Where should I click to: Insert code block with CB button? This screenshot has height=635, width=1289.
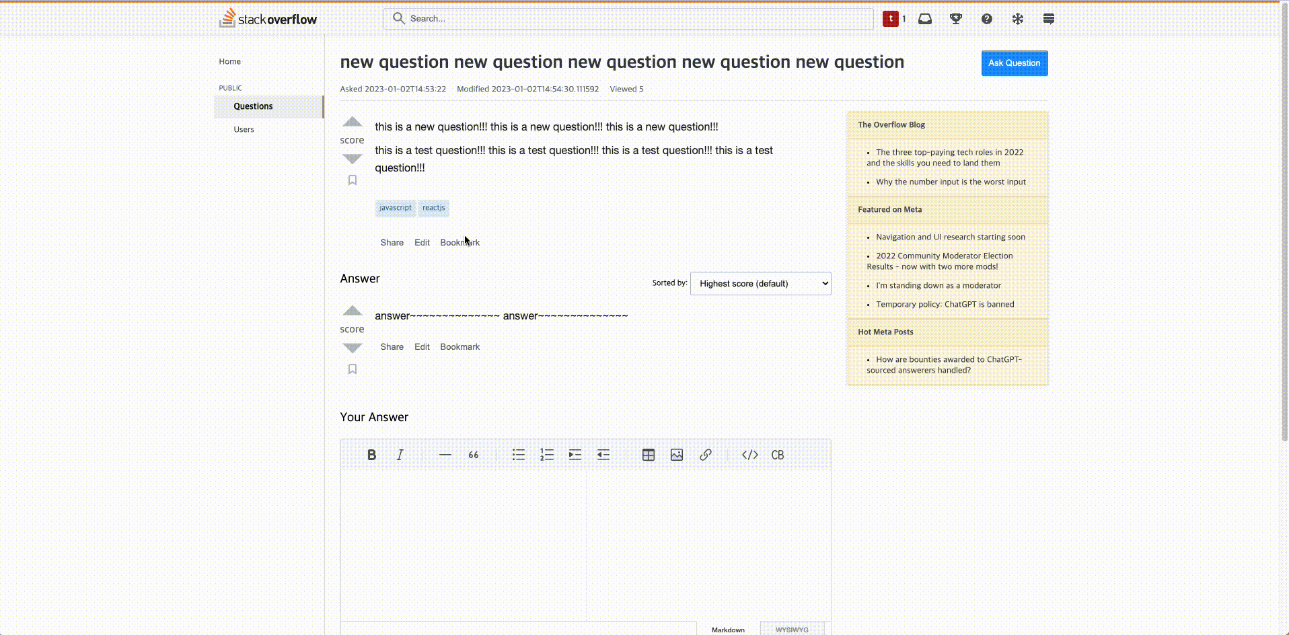(x=778, y=455)
